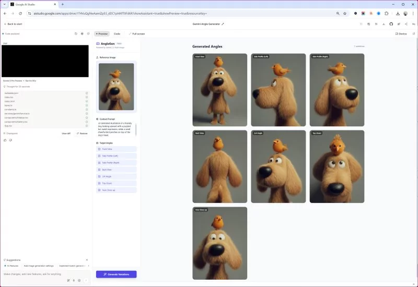This screenshot has width=418, height=287.
Task: Toggle the Back View target angle
Action: [x=117, y=170]
